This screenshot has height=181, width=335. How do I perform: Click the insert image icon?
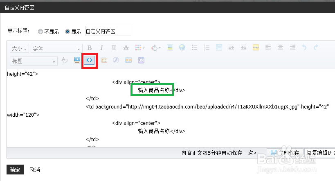(x=170, y=48)
